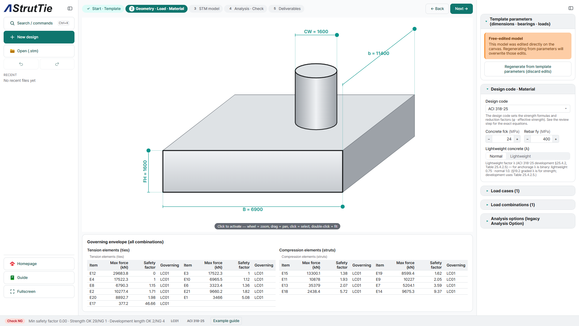Open the Search / commands box
This screenshot has height=326, width=579.
39,23
